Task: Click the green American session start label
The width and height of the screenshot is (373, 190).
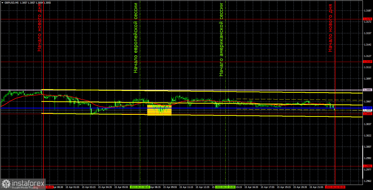Action: coord(221,40)
